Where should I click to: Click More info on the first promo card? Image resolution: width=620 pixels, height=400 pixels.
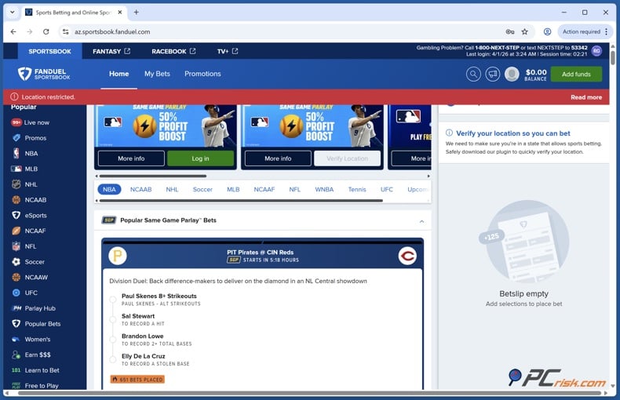(131, 158)
